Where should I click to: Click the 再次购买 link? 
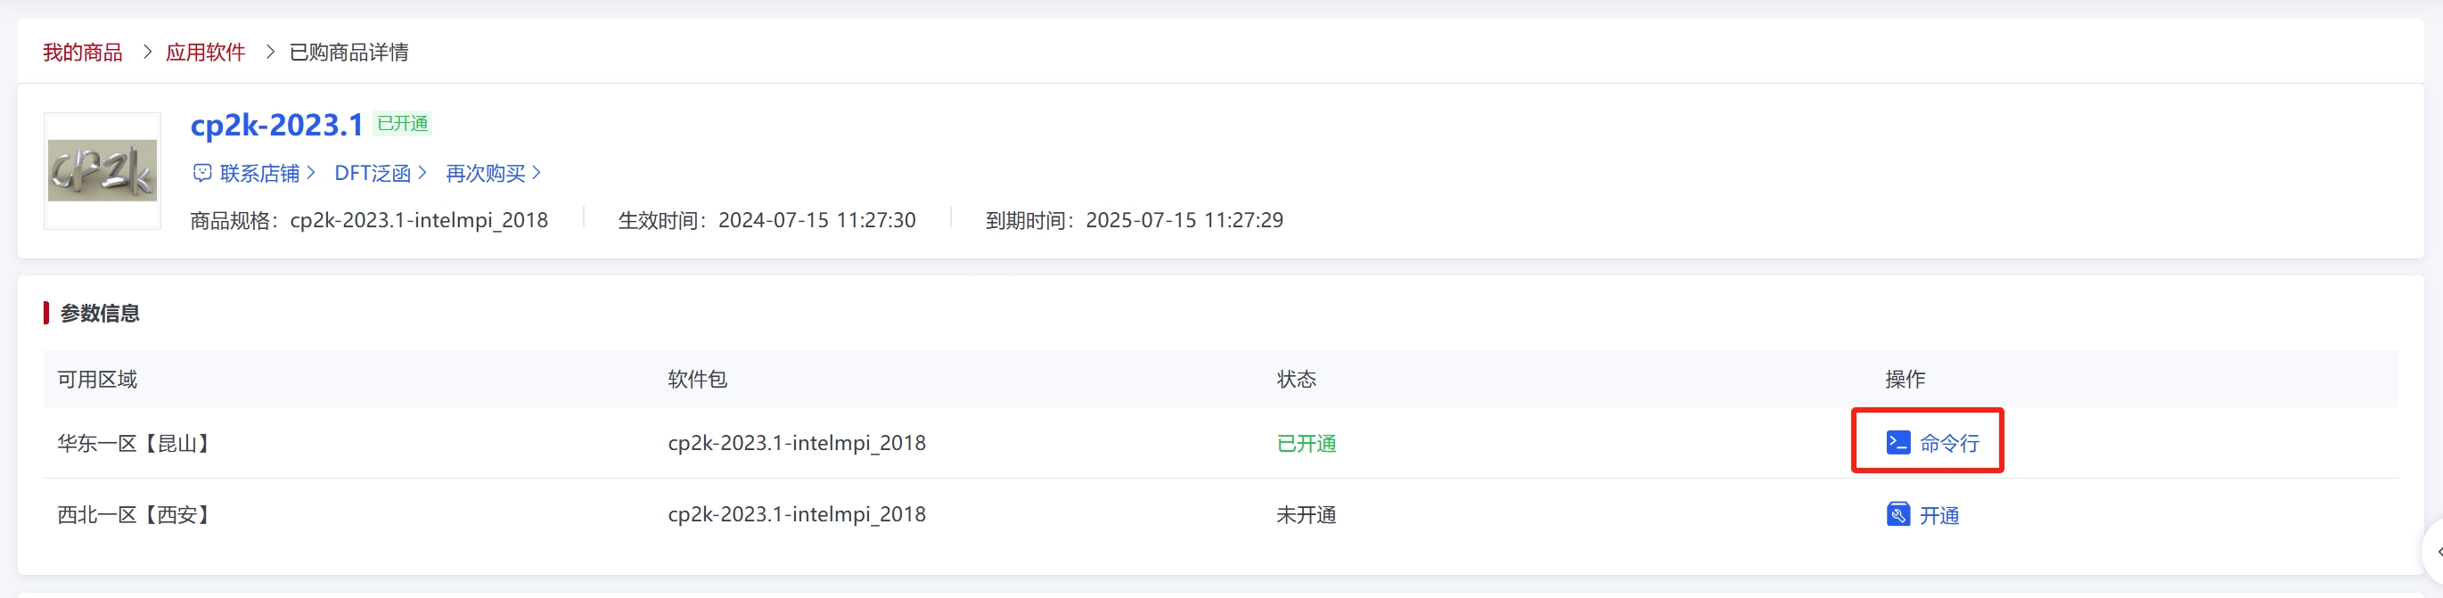492,174
